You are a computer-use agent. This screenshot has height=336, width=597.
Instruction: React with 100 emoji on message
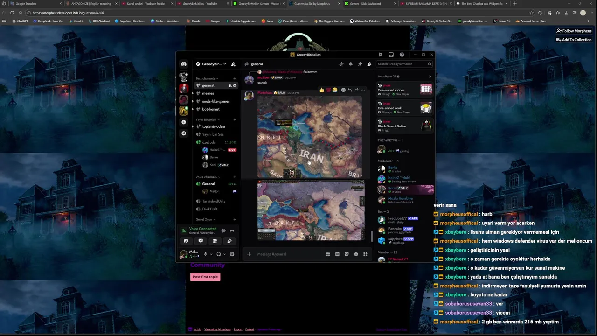click(328, 90)
